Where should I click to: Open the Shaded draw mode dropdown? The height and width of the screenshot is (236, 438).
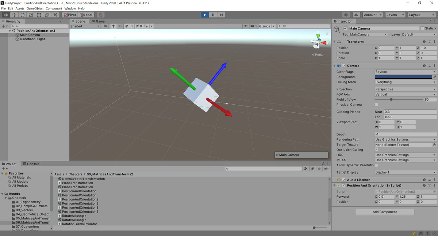click(85, 26)
